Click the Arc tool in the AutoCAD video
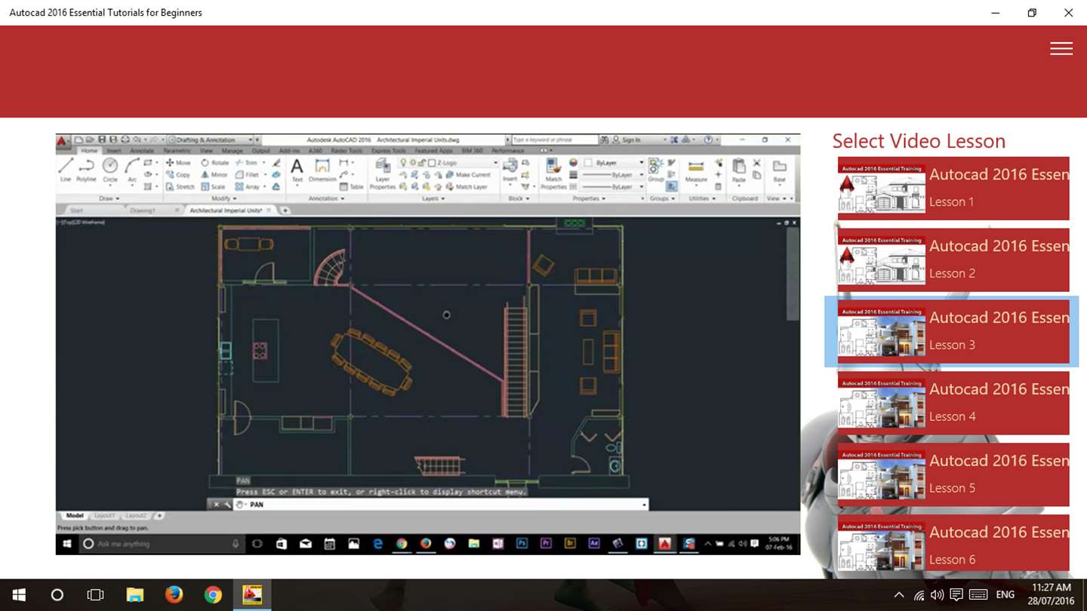This screenshot has height=611, width=1087. click(x=132, y=170)
